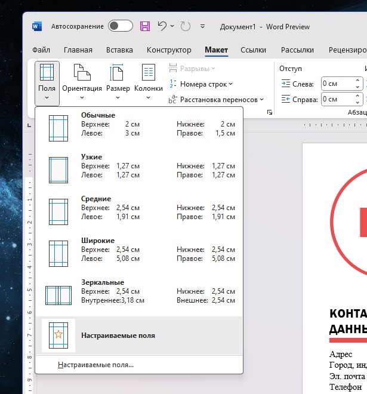The image size is (367, 394).
Task: Click the Word application icon
Action: (x=36, y=26)
